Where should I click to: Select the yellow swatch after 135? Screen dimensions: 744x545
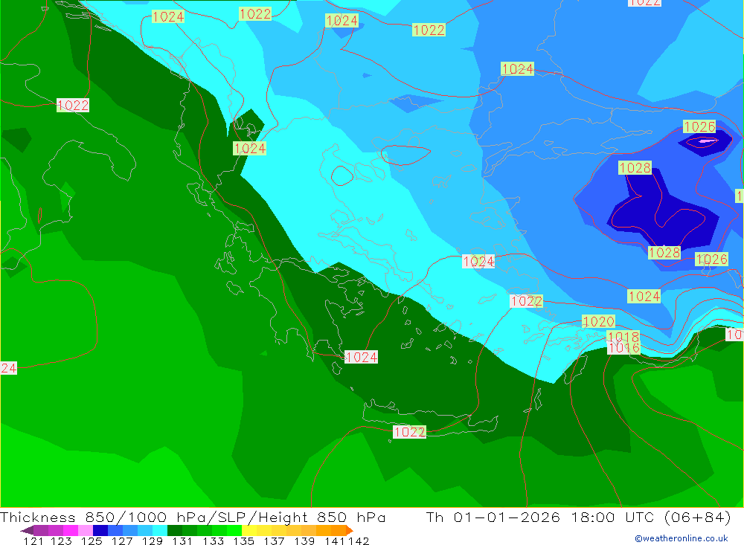[x=249, y=530]
